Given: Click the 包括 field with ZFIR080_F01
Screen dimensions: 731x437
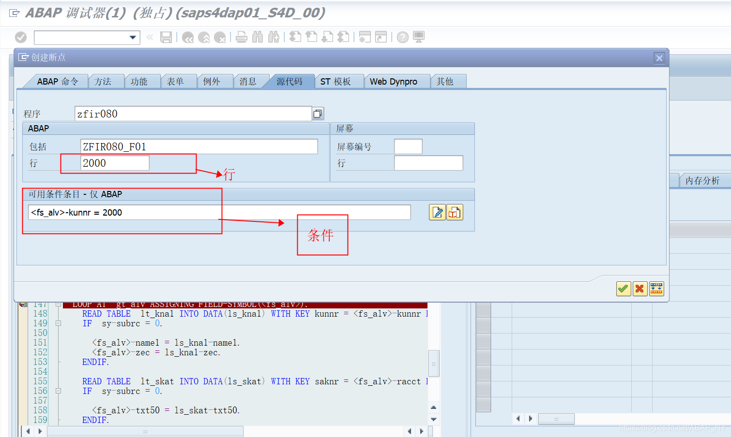Looking at the screenshot, I should coord(199,146).
